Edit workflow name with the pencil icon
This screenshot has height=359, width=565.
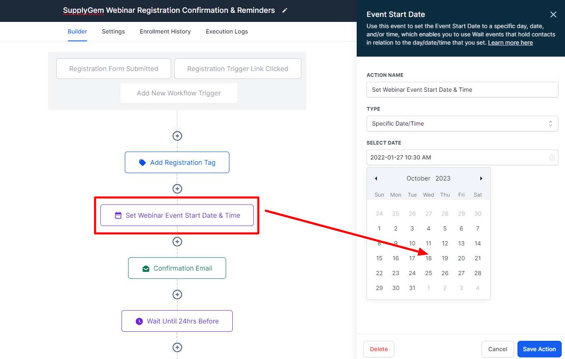coord(284,11)
